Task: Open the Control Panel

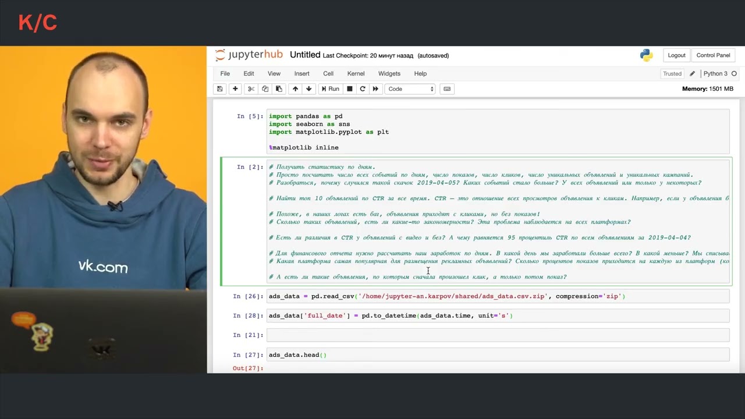Action: click(713, 55)
